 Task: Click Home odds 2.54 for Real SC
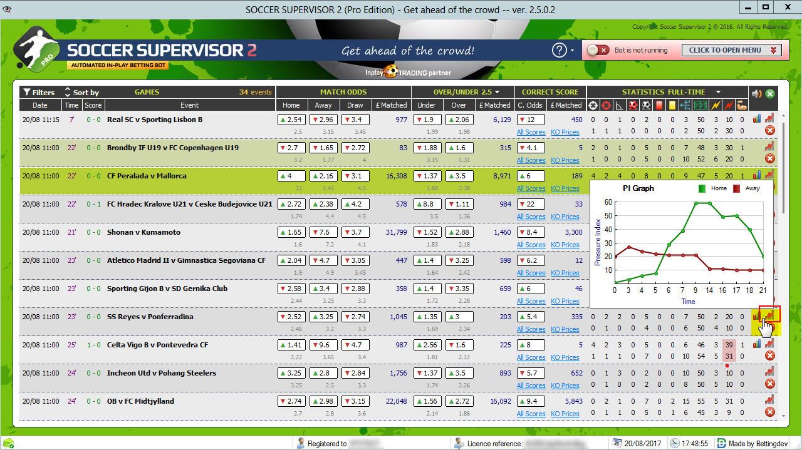coord(291,120)
